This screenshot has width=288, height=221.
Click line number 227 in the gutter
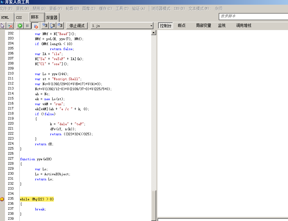tap(11, 158)
